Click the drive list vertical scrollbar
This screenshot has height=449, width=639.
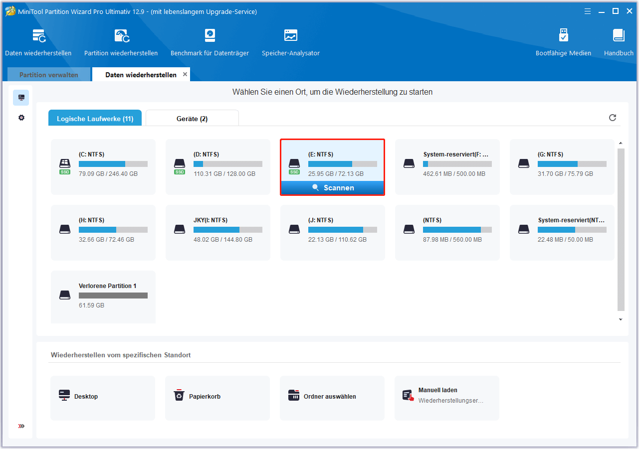pos(621,230)
